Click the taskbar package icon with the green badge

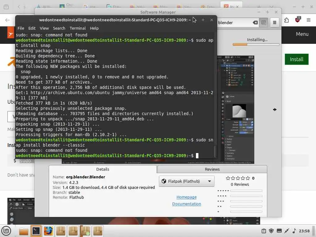pos(85,231)
